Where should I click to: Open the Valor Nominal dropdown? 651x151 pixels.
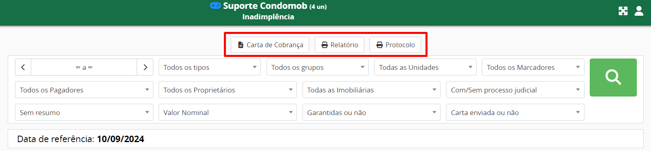tap(228, 113)
